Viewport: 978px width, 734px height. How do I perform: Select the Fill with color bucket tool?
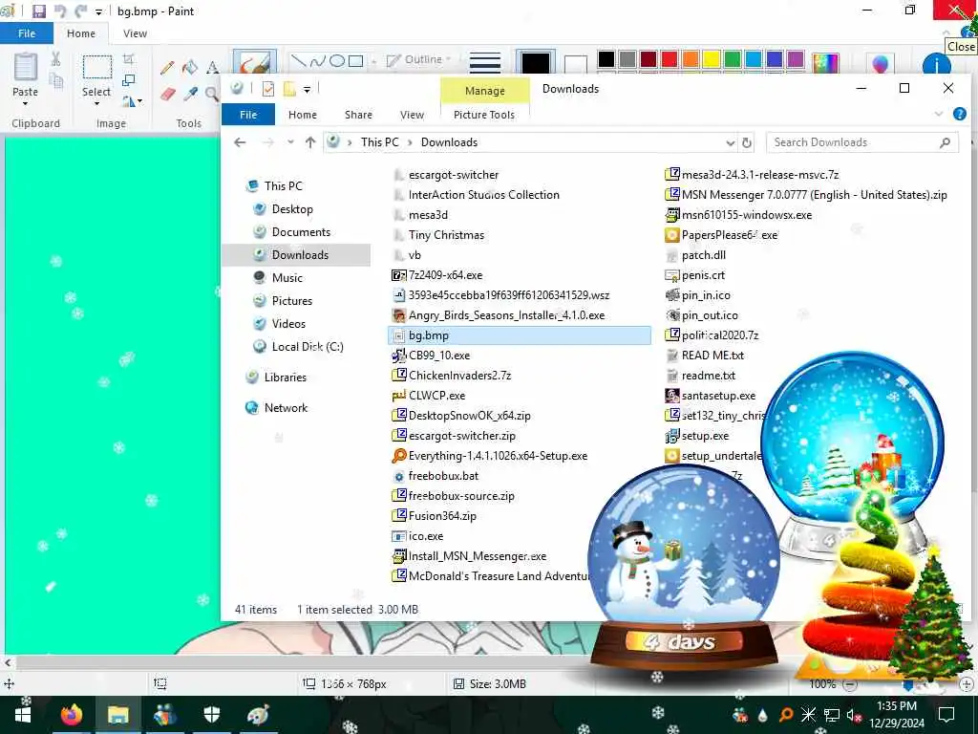tap(190, 68)
